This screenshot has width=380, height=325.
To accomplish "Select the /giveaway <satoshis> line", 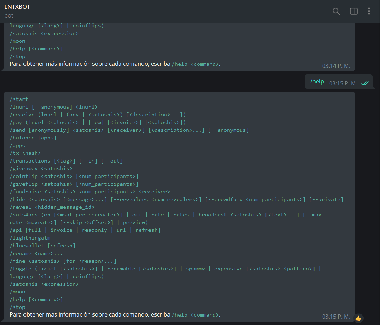I will 41,169.
